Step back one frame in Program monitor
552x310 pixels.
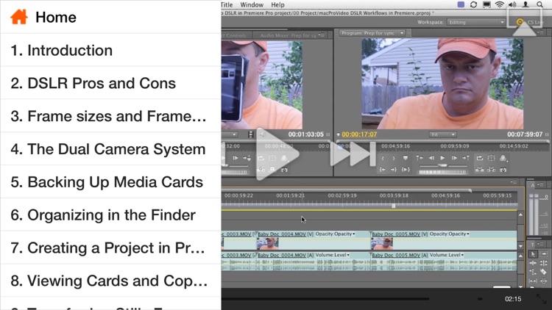tap(431, 158)
